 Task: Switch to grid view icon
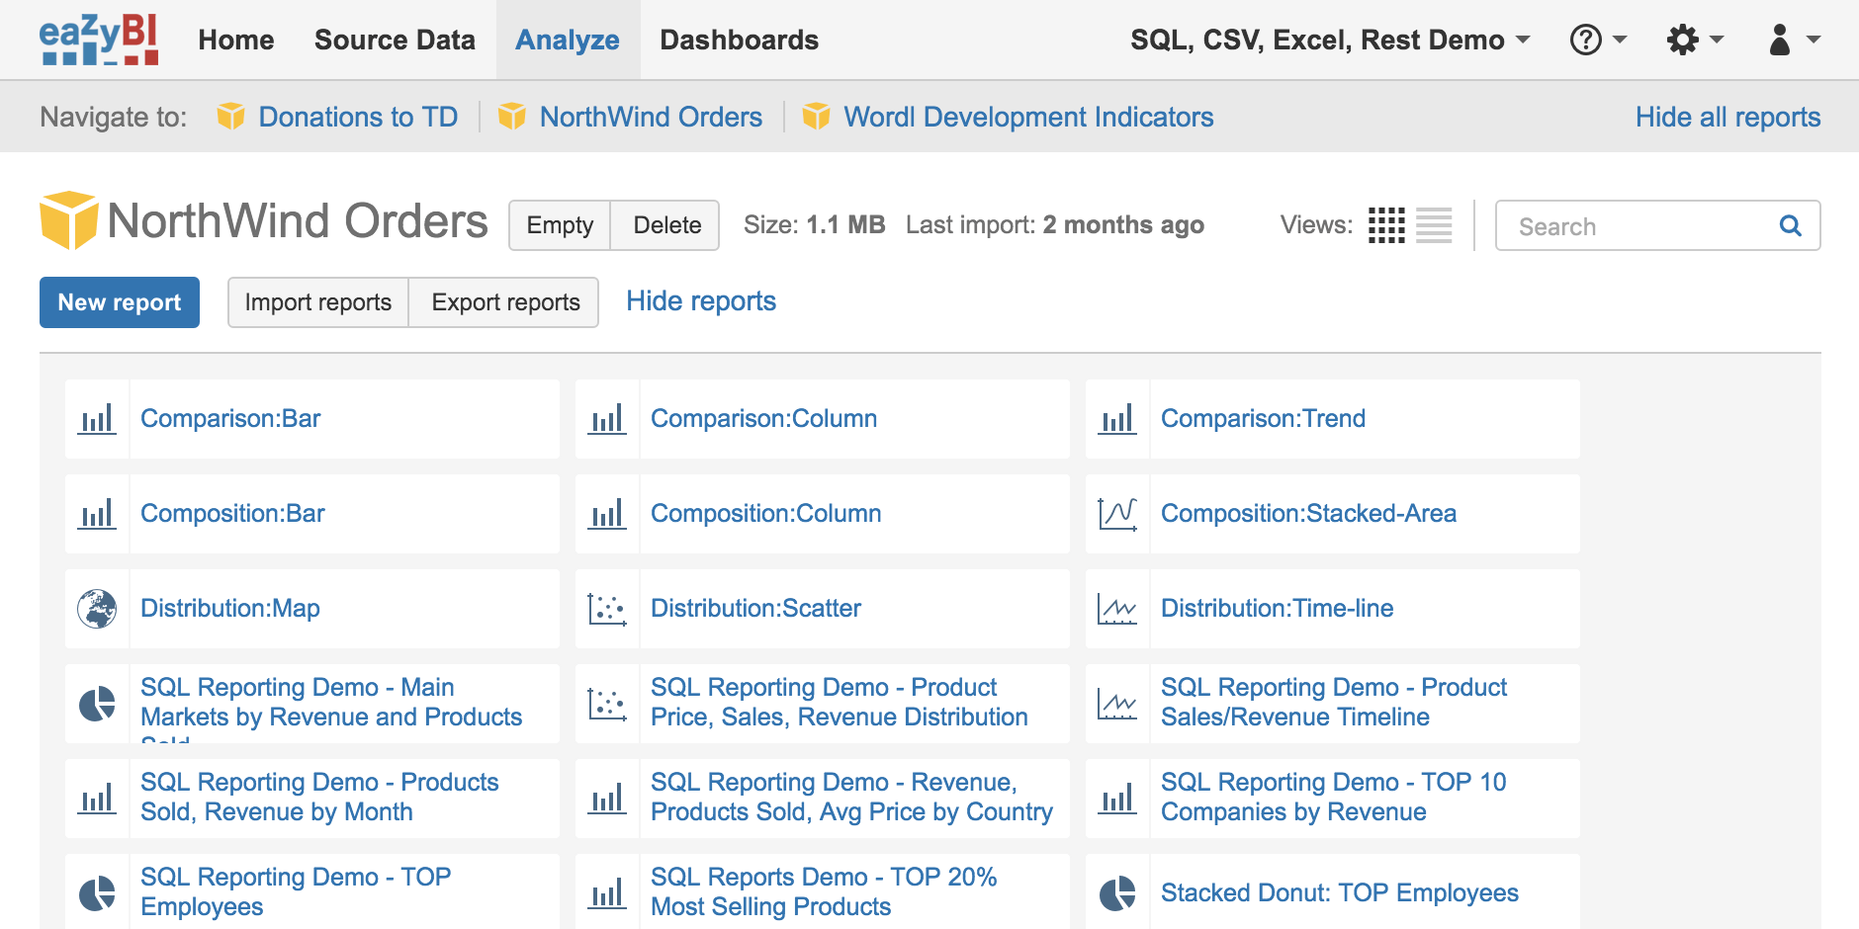pos(1386,225)
